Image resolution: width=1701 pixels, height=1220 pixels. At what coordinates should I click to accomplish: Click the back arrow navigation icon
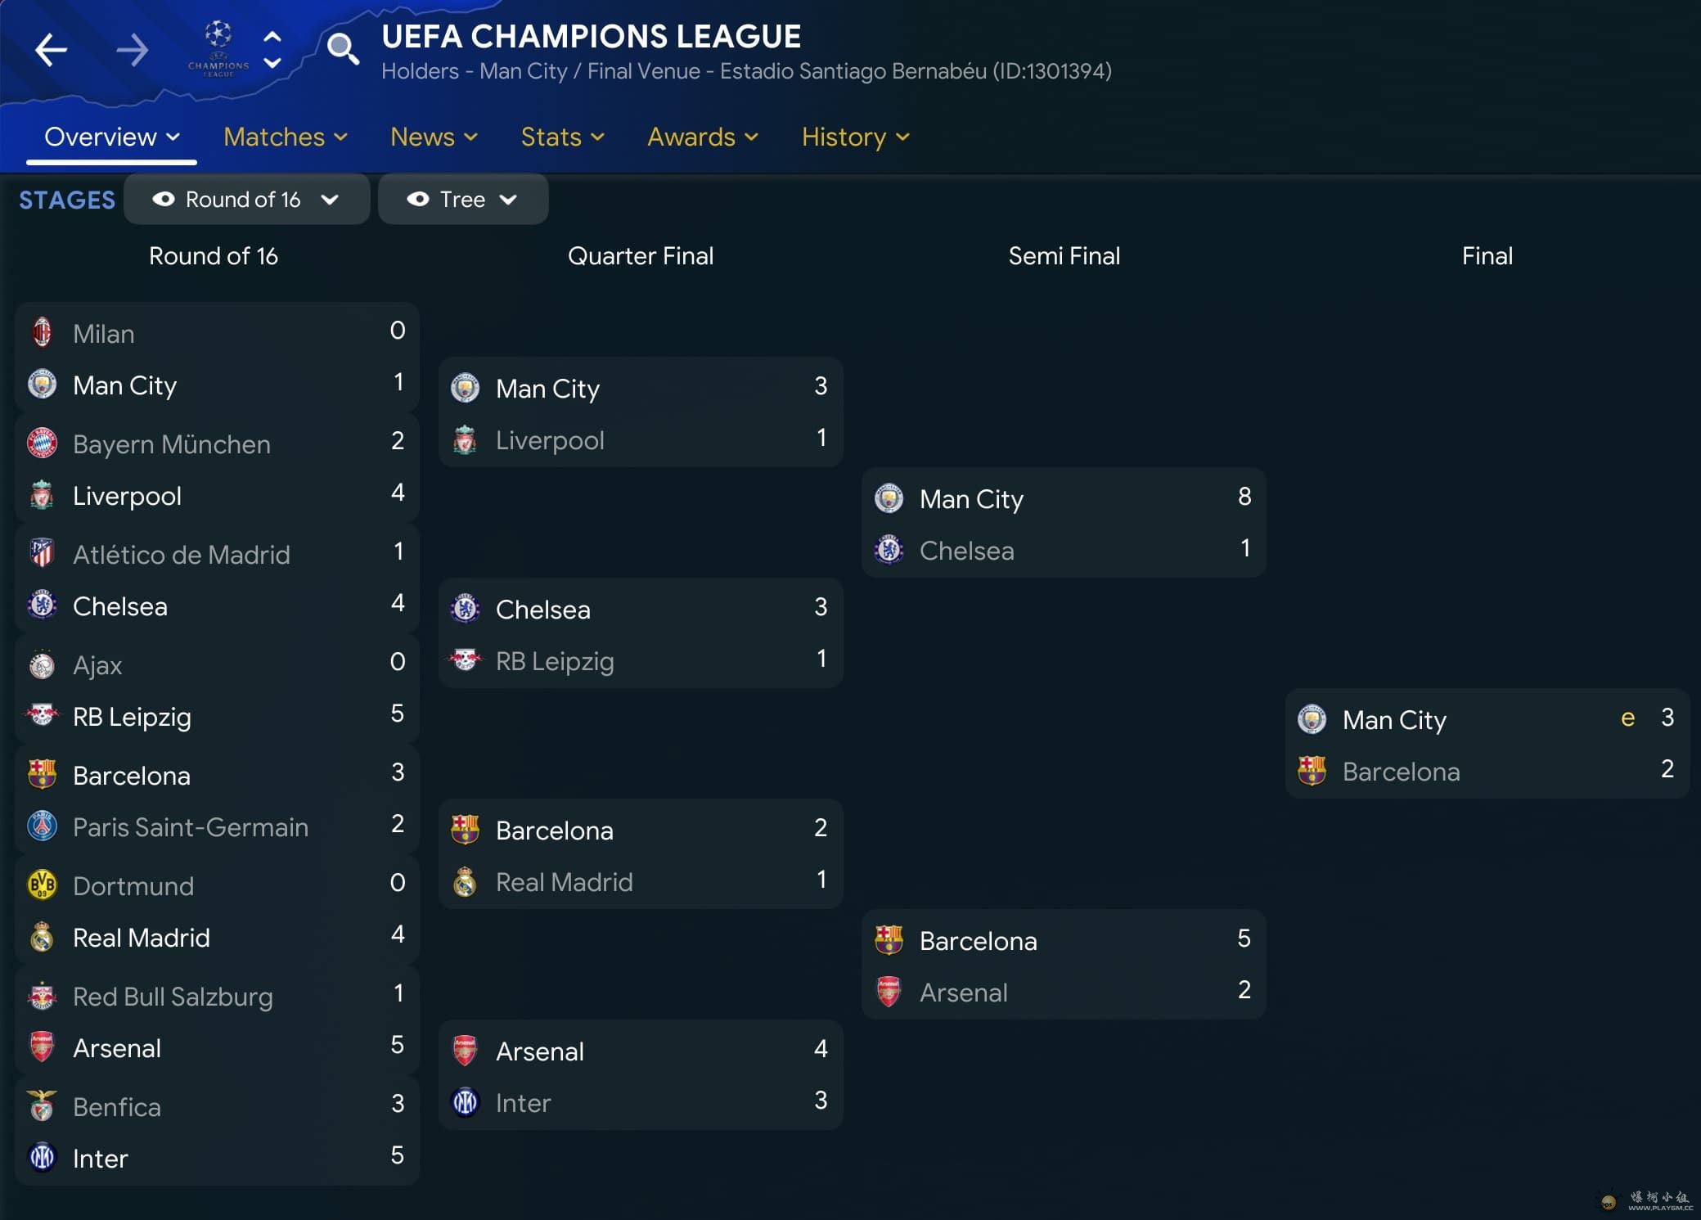pyautogui.click(x=51, y=50)
